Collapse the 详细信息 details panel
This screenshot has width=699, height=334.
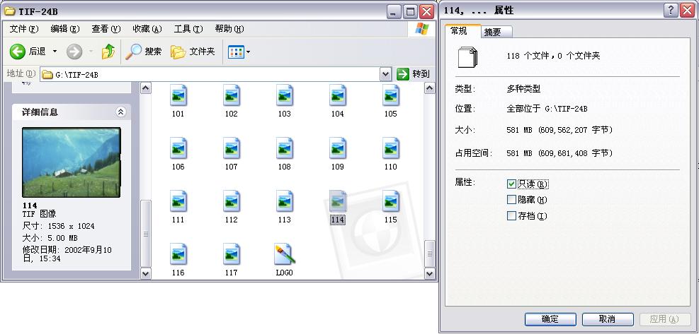point(121,112)
